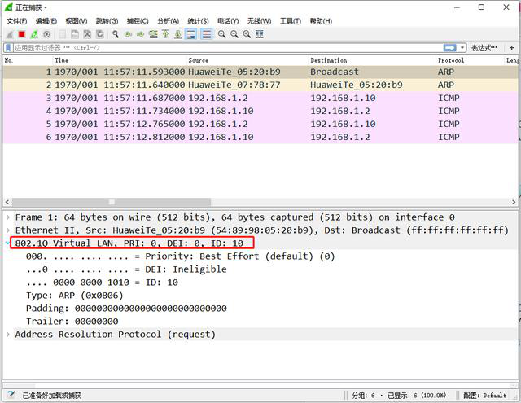Open the 统计(S) menu
The height and width of the screenshot is (403, 521).
pyautogui.click(x=198, y=20)
